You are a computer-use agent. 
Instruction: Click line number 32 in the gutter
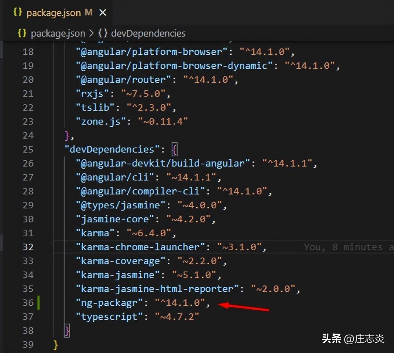pos(28,247)
